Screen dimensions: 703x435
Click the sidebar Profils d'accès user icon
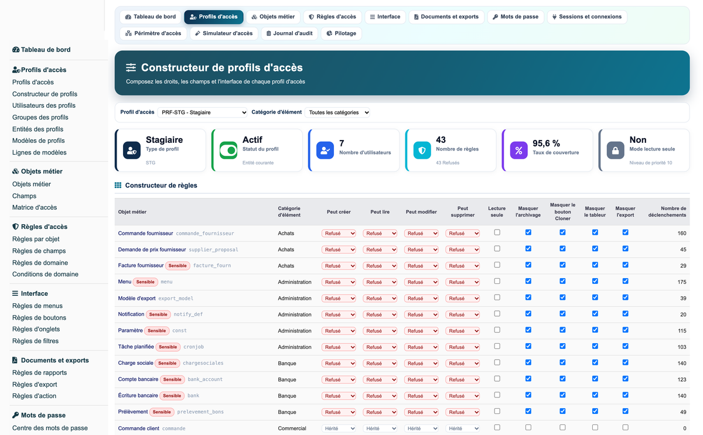(x=16, y=70)
